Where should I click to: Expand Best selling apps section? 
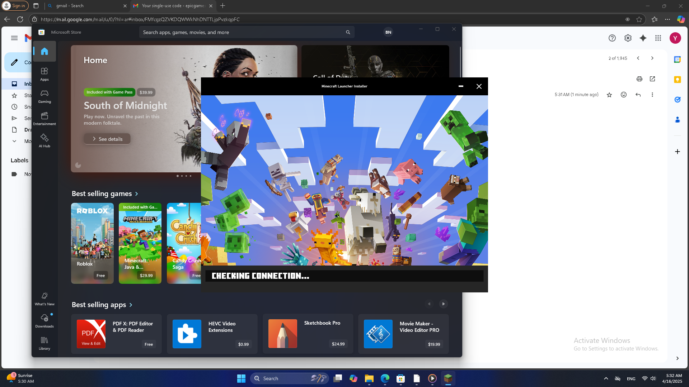coord(102,305)
